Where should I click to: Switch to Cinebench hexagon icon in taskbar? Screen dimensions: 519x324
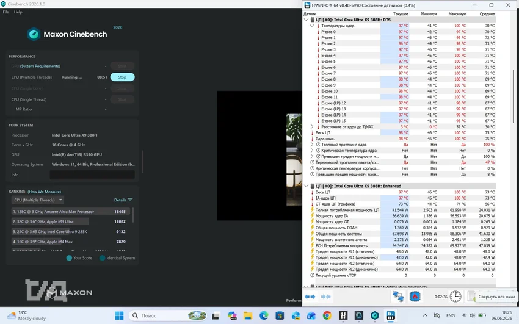point(375,315)
